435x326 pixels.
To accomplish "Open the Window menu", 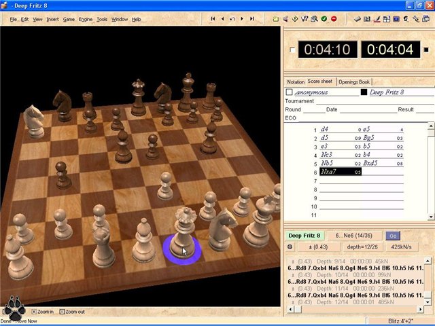I will (x=120, y=19).
